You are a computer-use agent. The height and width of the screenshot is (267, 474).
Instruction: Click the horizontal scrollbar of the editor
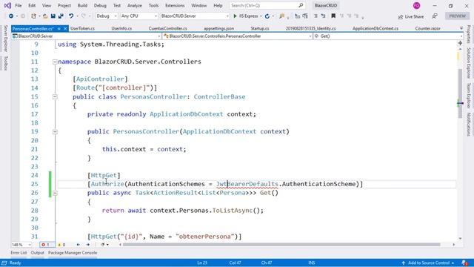pyautogui.click(x=281, y=245)
